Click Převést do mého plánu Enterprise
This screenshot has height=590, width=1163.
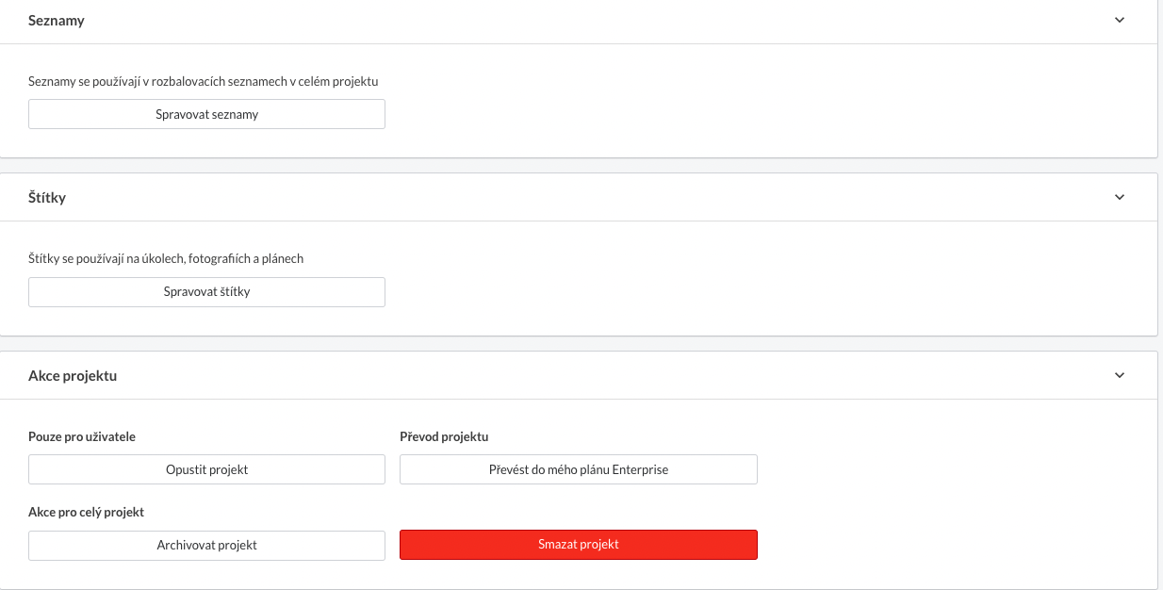pyautogui.click(x=579, y=469)
